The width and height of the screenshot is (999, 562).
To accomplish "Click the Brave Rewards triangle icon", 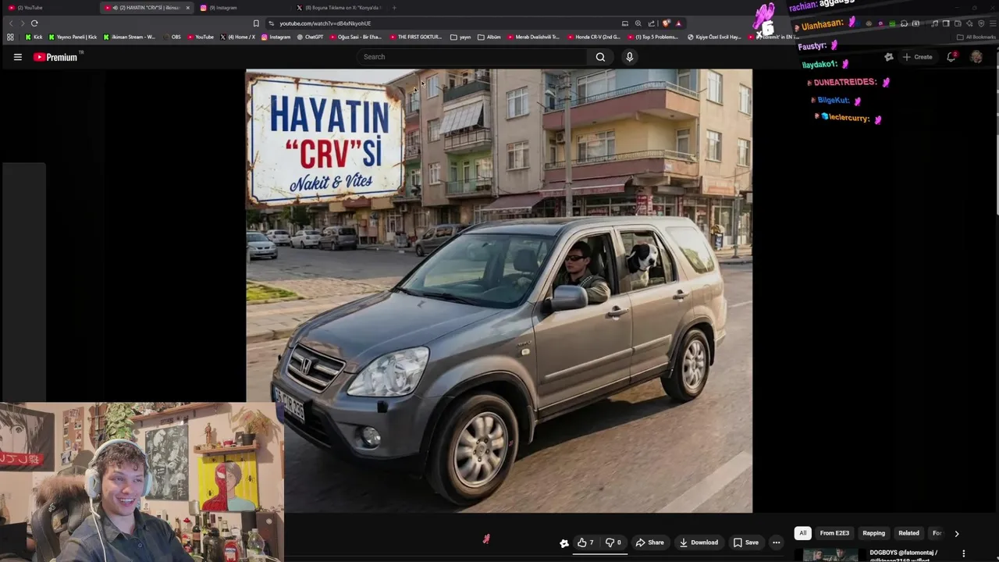I will pos(678,23).
